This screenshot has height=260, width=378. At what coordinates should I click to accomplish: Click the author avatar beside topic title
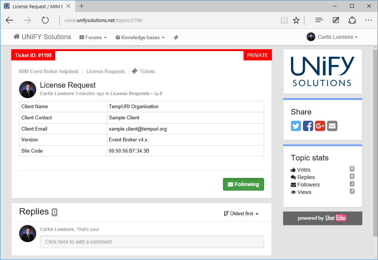pyautogui.click(x=28, y=90)
